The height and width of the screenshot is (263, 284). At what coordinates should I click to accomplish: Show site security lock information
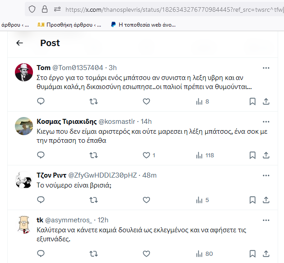tap(45, 9)
